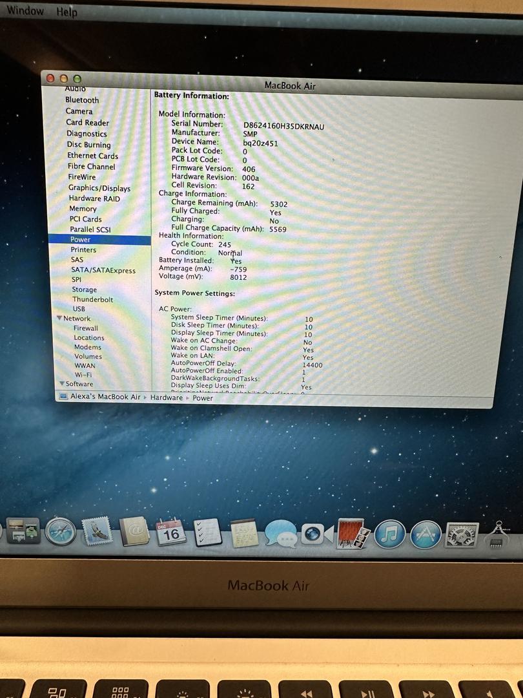Select Locations under Network
The image size is (523, 698).
[89, 338]
